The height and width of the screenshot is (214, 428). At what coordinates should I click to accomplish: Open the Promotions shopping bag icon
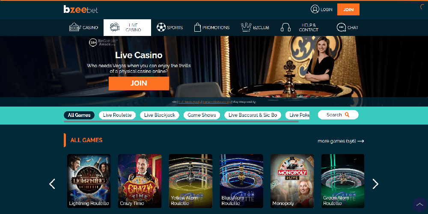click(x=197, y=27)
